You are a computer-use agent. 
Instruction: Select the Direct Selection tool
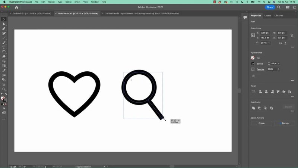pos(4,24)
